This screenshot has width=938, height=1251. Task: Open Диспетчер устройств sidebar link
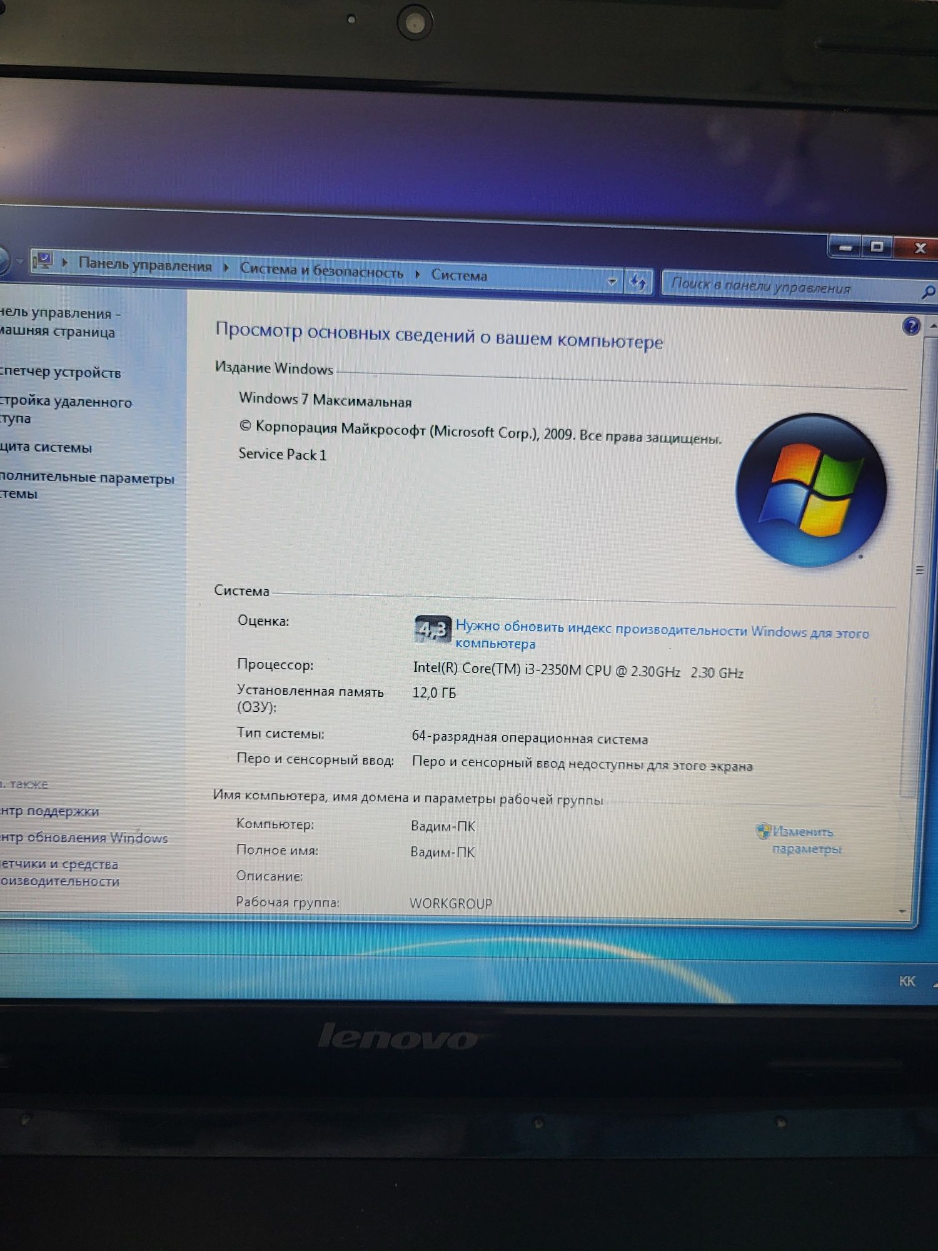pyautogui.click(x=60, y=372)
